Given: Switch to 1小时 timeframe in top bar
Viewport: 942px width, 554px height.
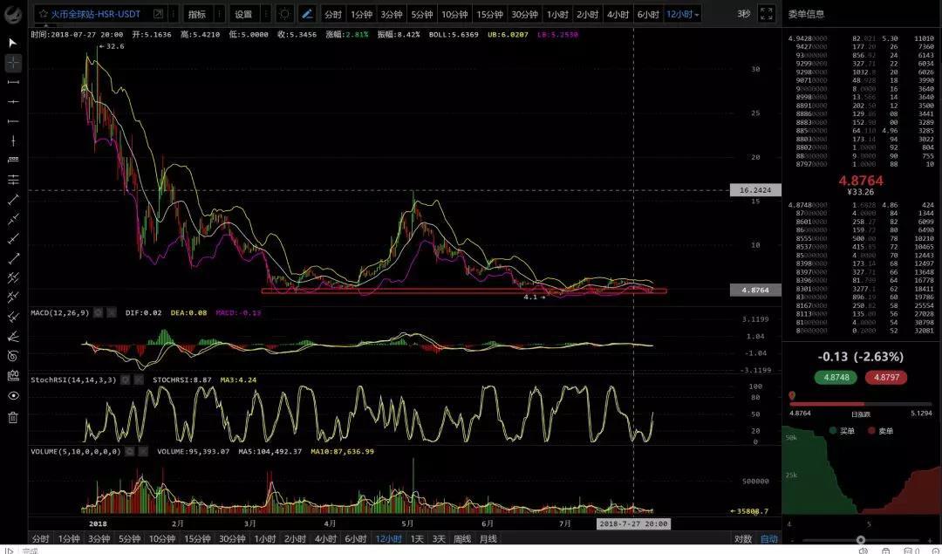Looking at the screenshot, I should (x=557, y=14).
